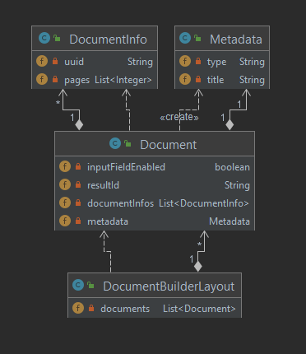Click the «create» dependency label
Viewport: 306px width, 354px height.
click(179, 117)
